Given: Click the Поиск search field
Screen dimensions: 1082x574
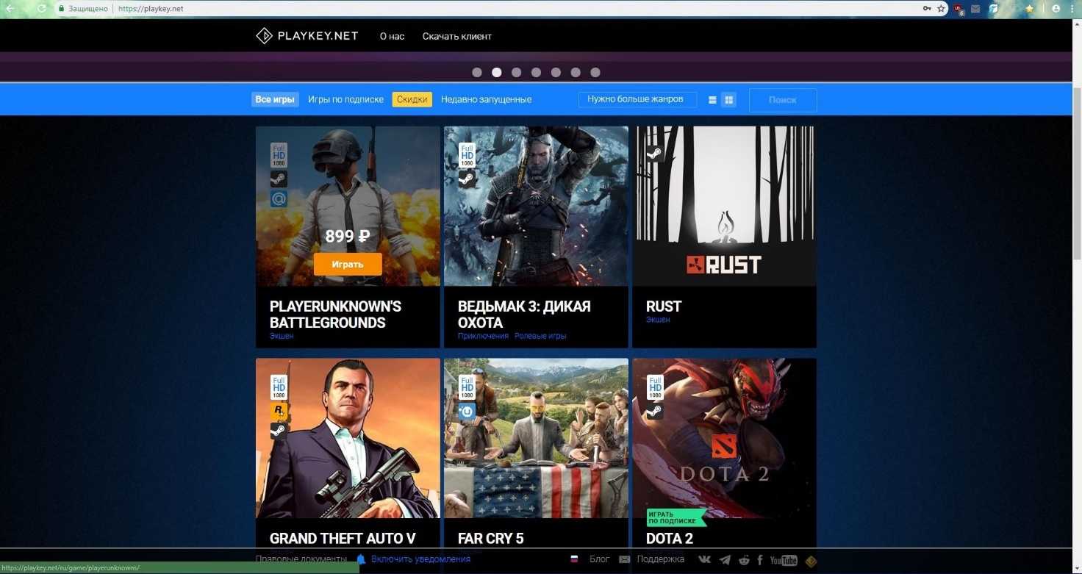Looking at the screenshot, I should (x=782, y=100).
